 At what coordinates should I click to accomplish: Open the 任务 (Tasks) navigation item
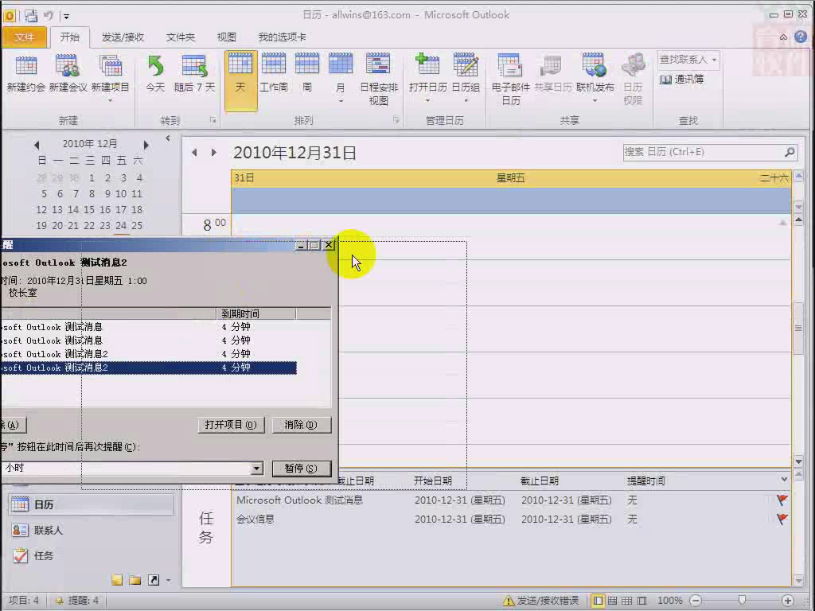coord(91,555)
